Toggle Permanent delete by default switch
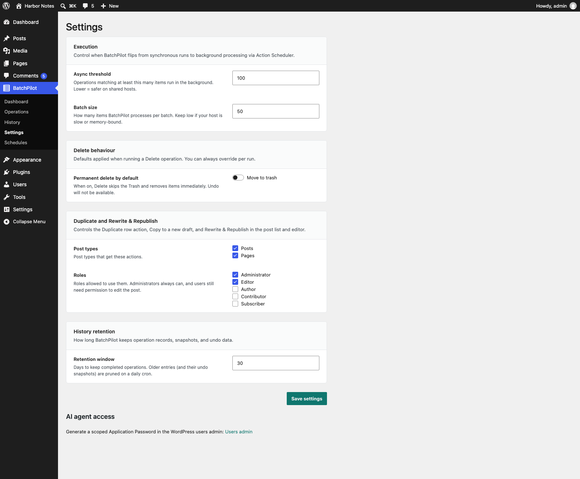 click(x=238, y=178)
